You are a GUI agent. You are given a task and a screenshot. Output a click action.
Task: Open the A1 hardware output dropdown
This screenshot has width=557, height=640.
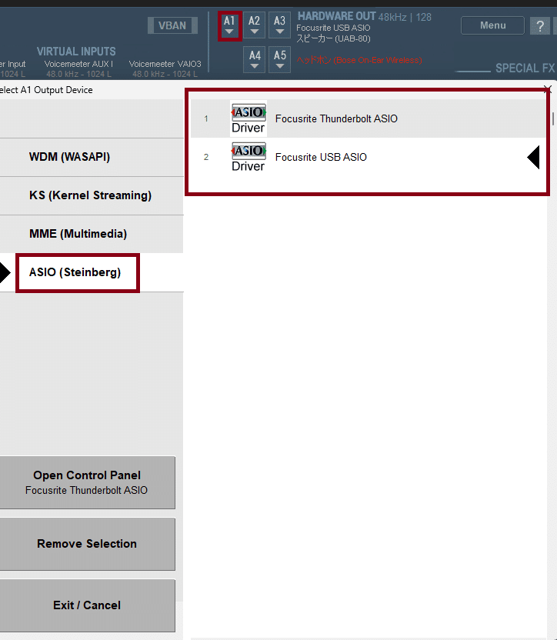[229, 25]
